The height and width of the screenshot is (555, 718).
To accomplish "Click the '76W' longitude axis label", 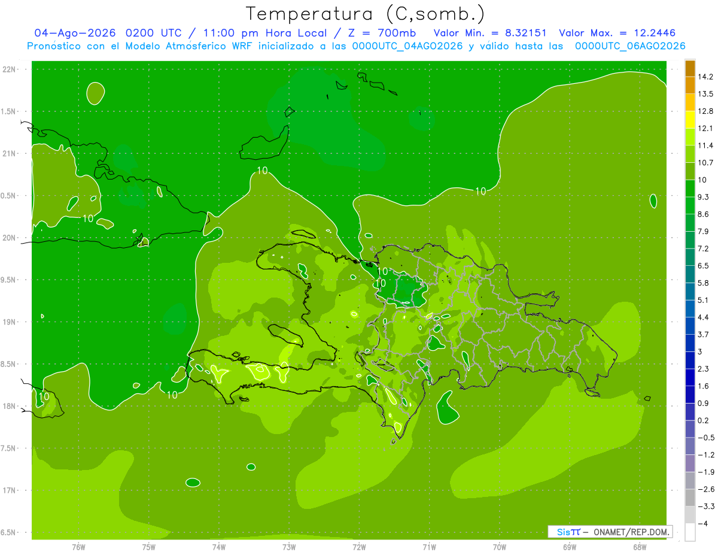I will 78,546.
